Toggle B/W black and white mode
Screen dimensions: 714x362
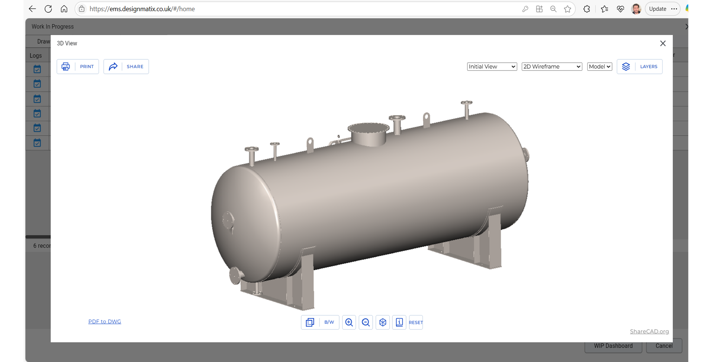click(329, 322)
